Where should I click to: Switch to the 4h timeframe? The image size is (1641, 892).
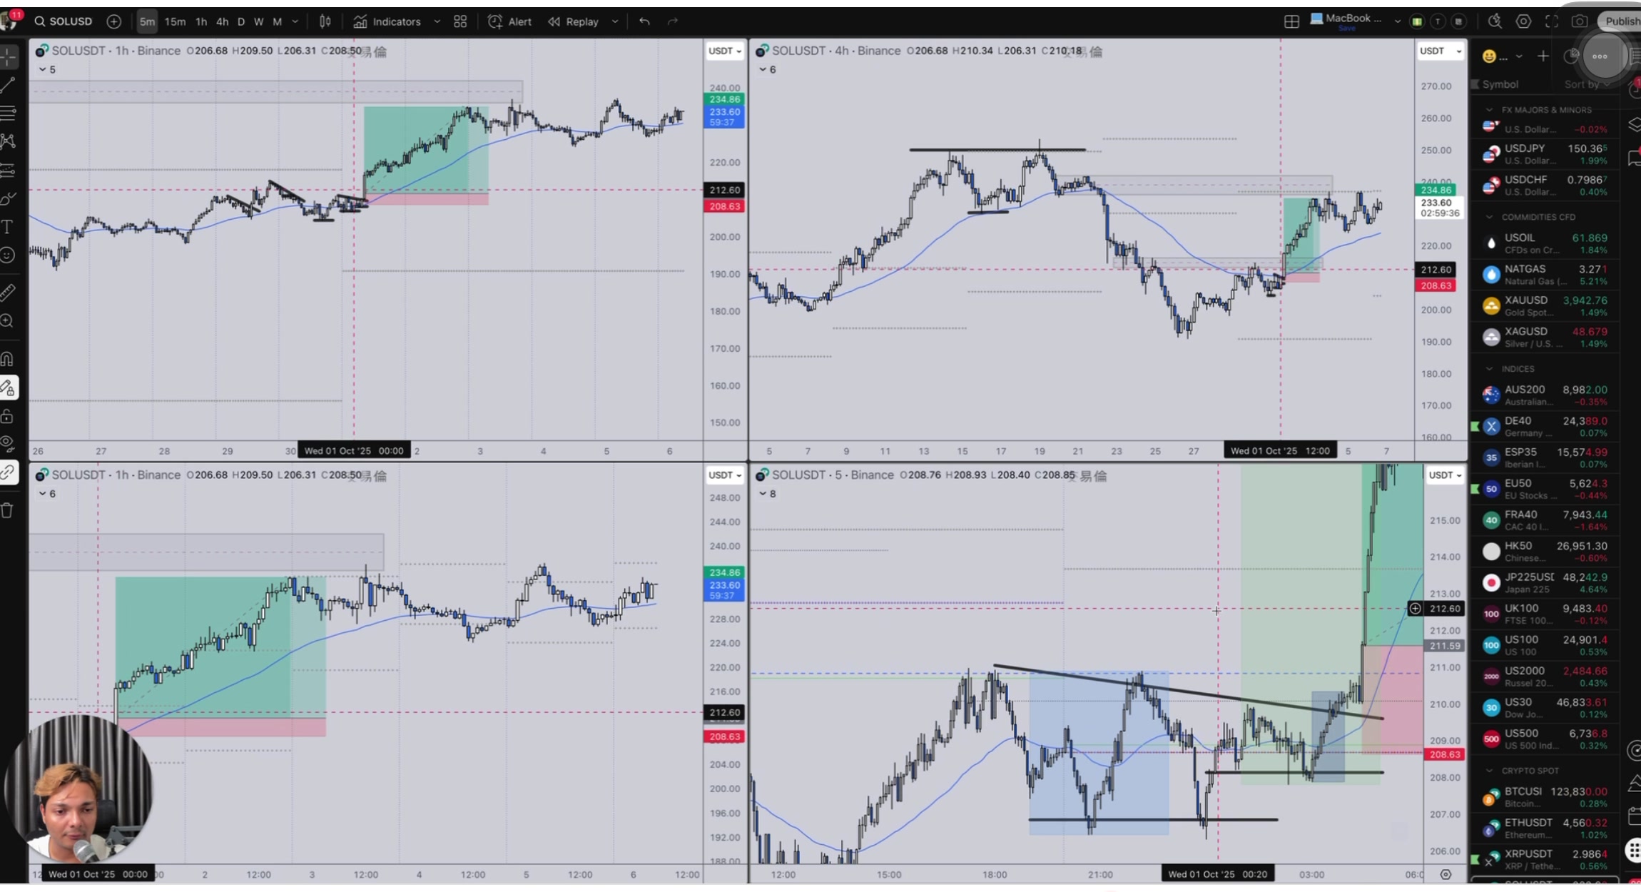click(x=222, y=21)
